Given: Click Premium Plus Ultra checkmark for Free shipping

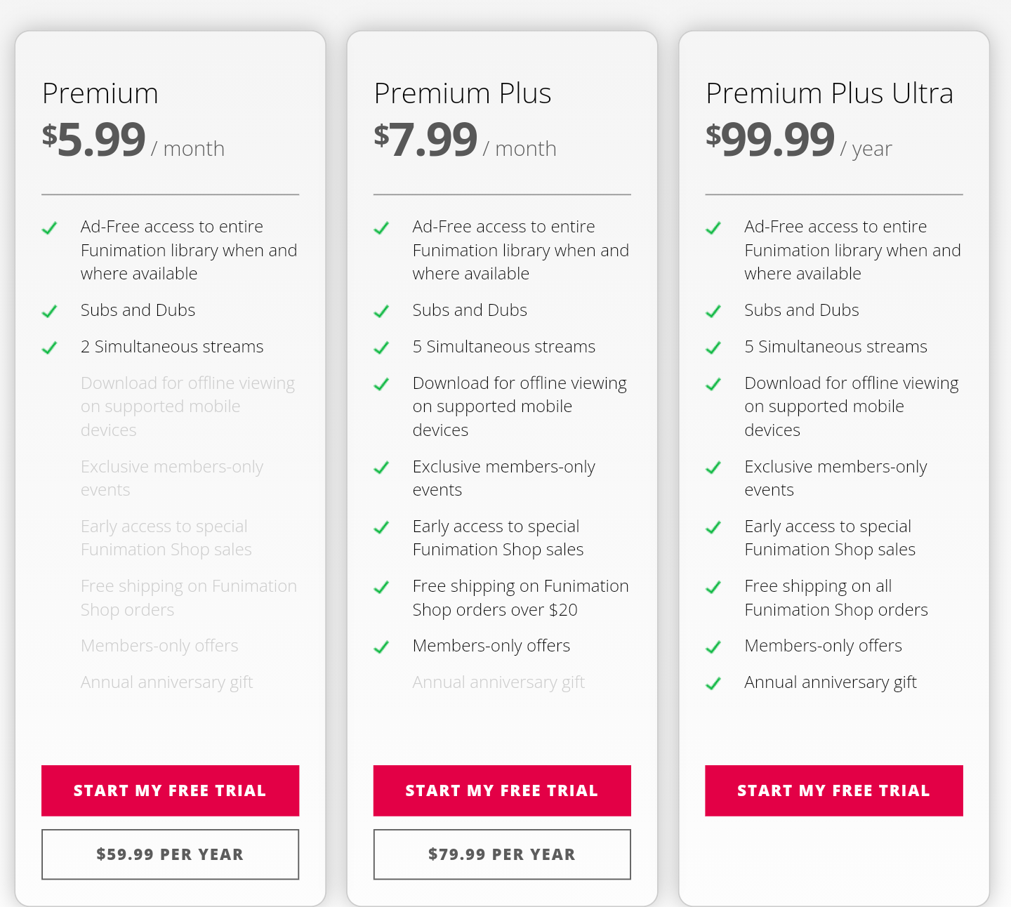Looking at the screenshot, I should point(713,587).
